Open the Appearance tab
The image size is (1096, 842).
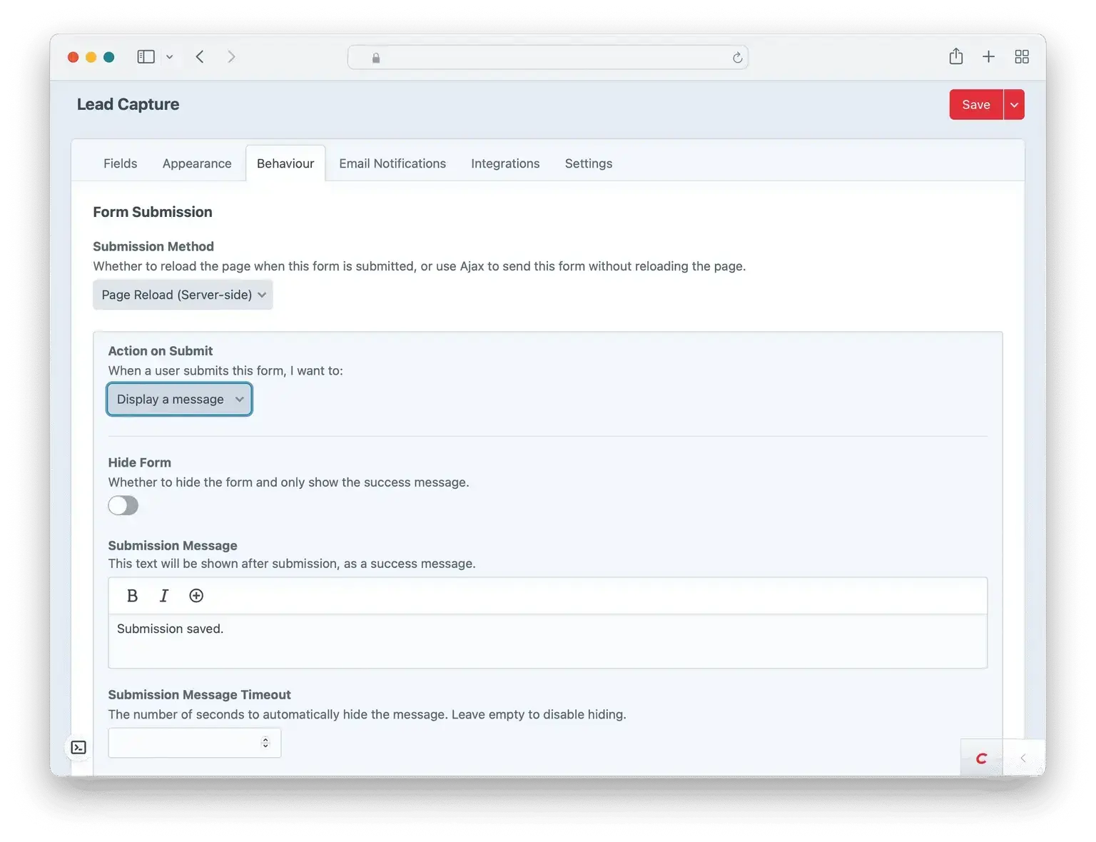point(197,163)
